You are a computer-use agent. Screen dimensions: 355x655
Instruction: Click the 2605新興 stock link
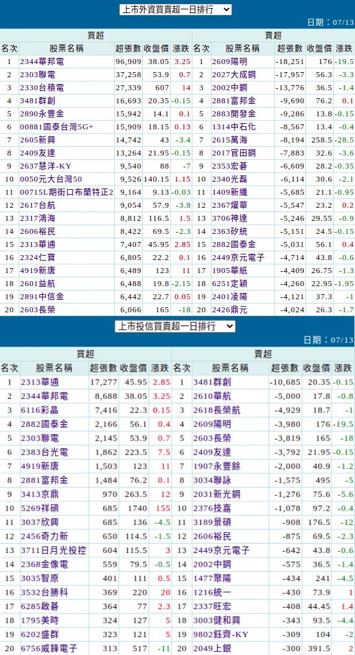pyautogui.click(x=37, y=140)
